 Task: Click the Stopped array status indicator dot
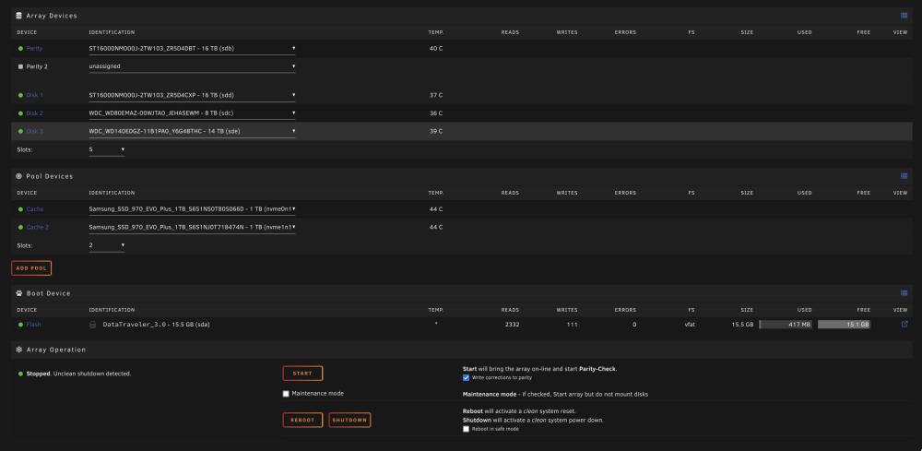[x=20, y=374]
